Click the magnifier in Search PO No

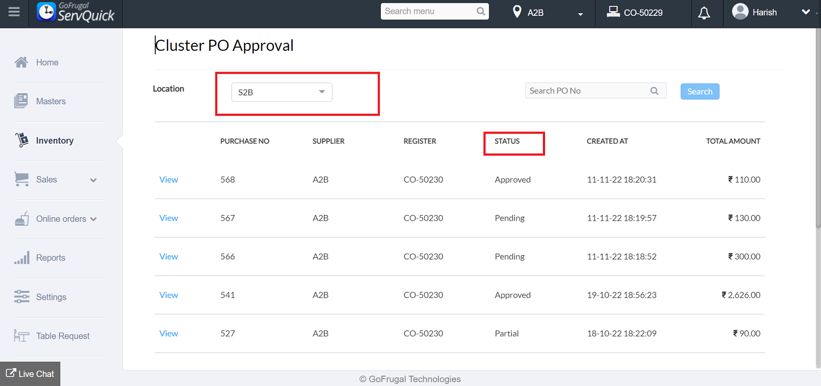[x=655, y=91]
